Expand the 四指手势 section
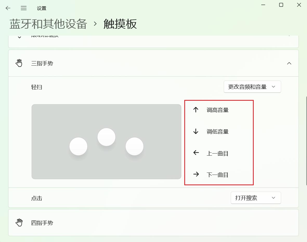307x242 pixels. pos(153,222)
